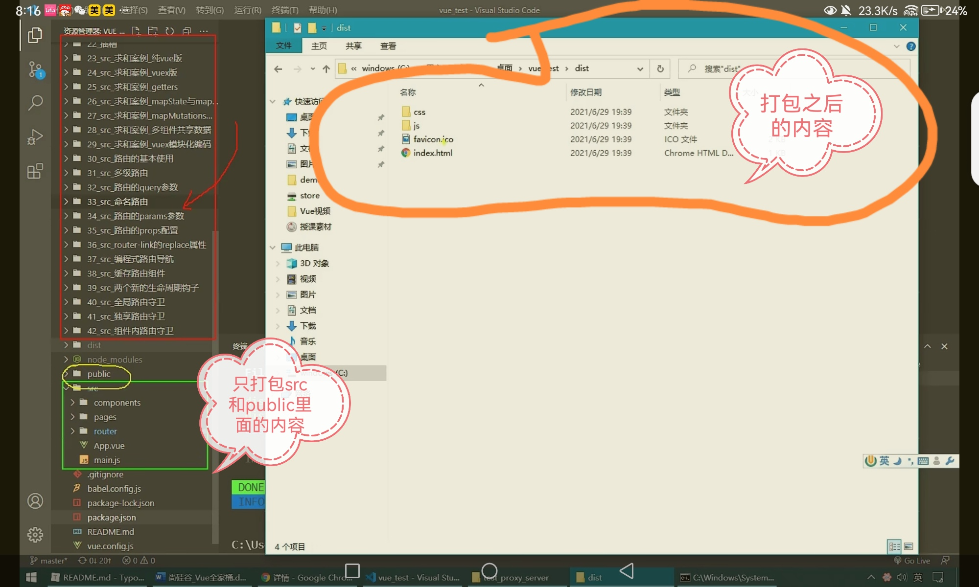Open the Explorer icon in activity bar
Image resolution: width=979 pixels, height=587 pixels.
click(35, 35)
